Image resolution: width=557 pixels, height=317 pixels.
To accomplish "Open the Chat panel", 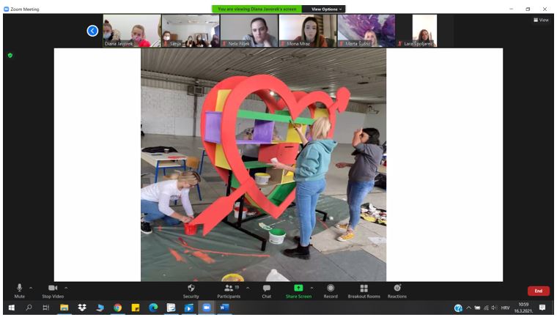I will coord(266,289).
